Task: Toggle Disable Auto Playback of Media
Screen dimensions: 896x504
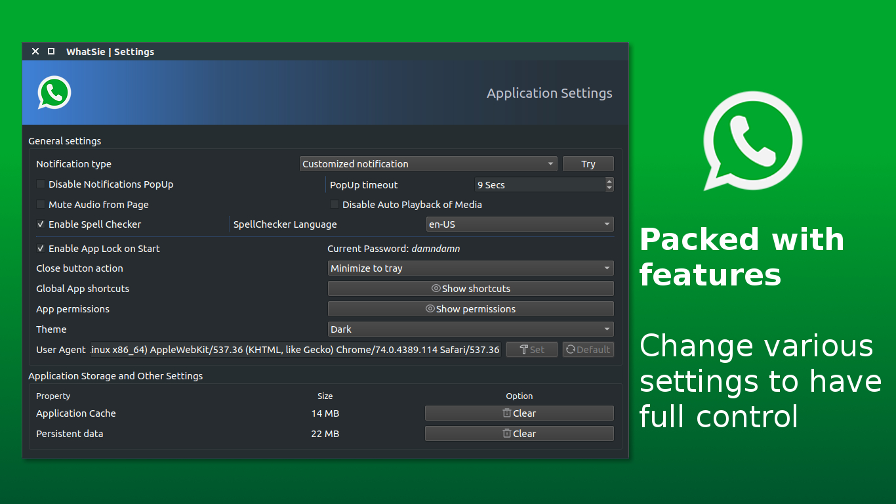Action: click(x=335, y=205)
